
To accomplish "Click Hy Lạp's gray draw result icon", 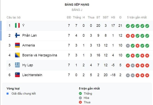I will pyautogui.click(x=133, y=65).
